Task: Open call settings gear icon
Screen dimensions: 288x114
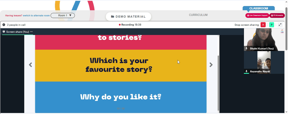Action: pyautogui.click(x=4, y=25)
